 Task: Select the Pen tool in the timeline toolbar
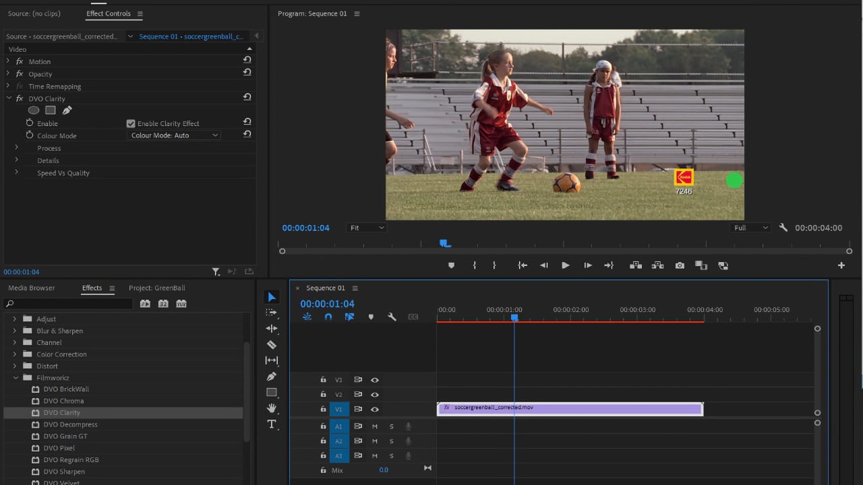(272, 377)
